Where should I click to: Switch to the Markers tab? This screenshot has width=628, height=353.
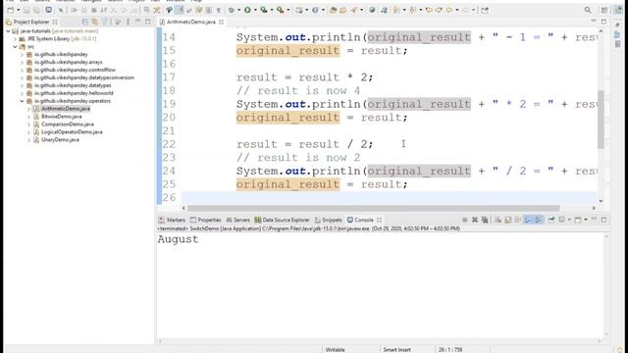[172, 220]
